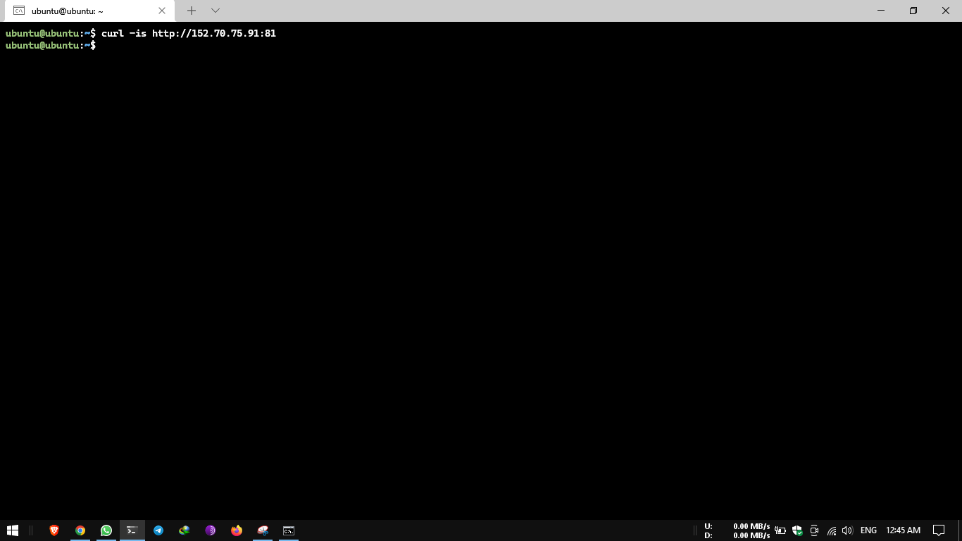Screen dimensions: 962x541
Task: Select the active Windows Terminal taskbar icon
Action: click(x=132, y=530)
